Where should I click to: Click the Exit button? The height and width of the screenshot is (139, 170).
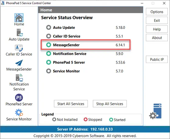[x=157, y=20]
